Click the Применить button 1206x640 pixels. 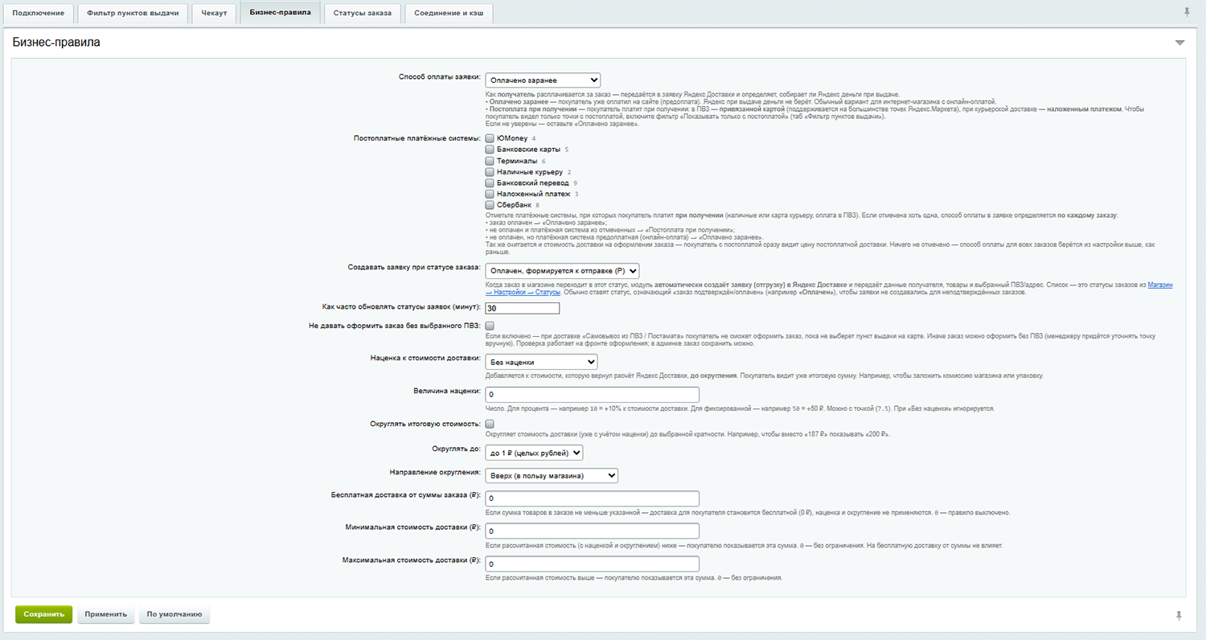coord(106,614)
